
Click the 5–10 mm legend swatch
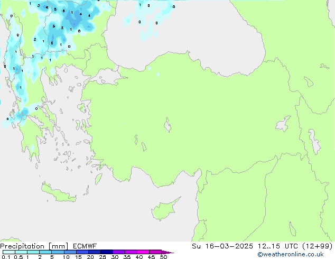click(x=58, y=252)
